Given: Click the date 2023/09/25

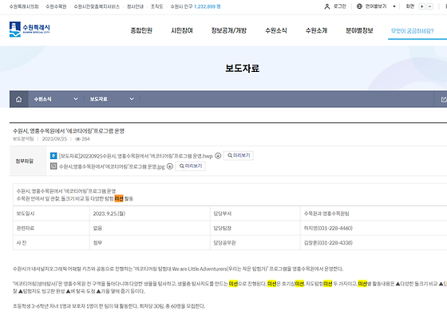Looking at the screenshot, I should click(x=54, y=139).
